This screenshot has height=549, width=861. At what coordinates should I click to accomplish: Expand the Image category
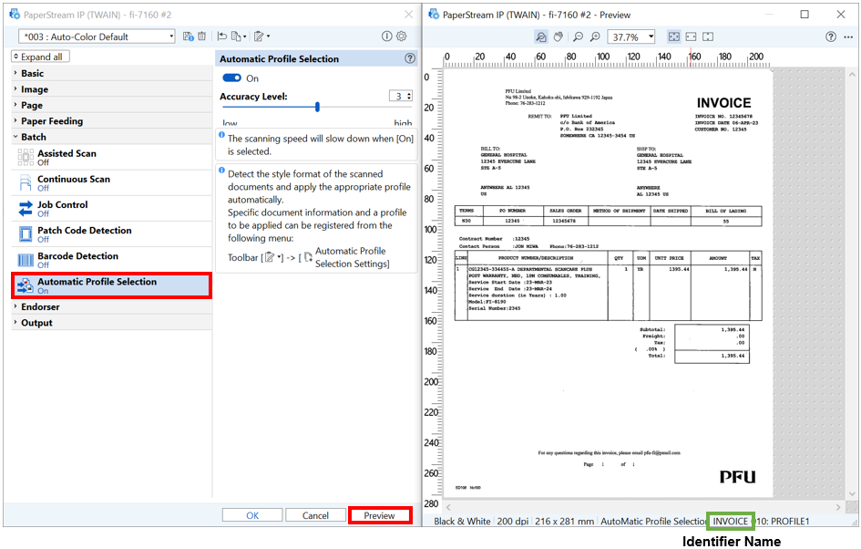point(111,89)
